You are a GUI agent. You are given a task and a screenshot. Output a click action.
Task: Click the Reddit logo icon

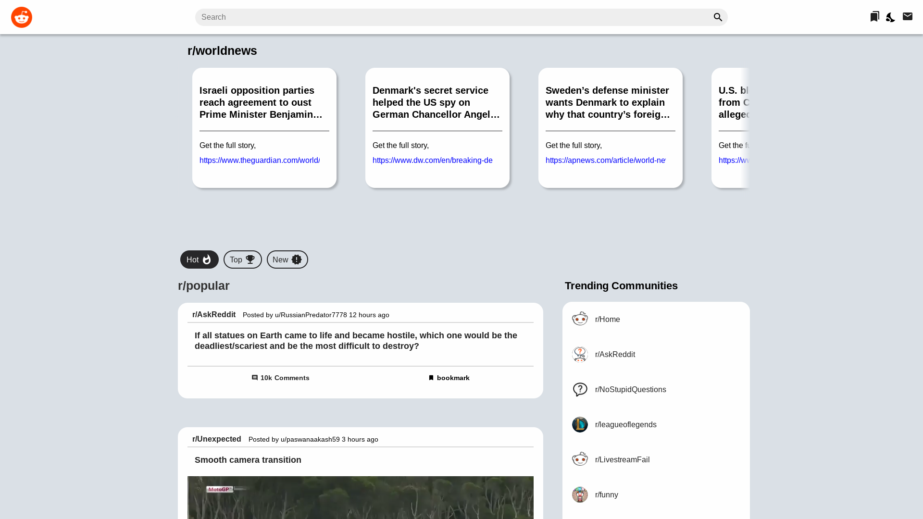pos(22,17)
